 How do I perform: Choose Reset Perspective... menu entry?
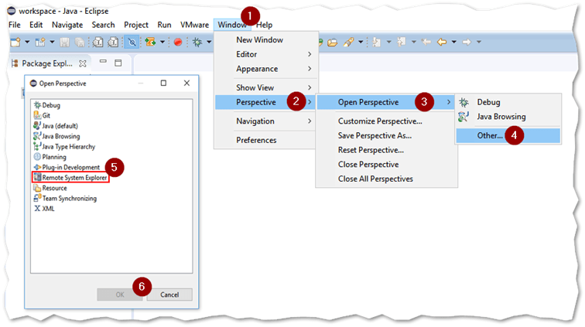pos(387,150)
